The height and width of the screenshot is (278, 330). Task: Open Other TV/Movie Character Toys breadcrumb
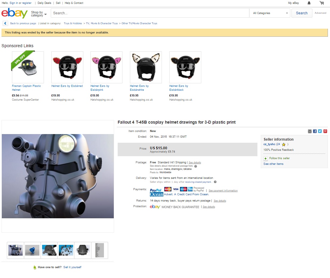click(139, 23)
